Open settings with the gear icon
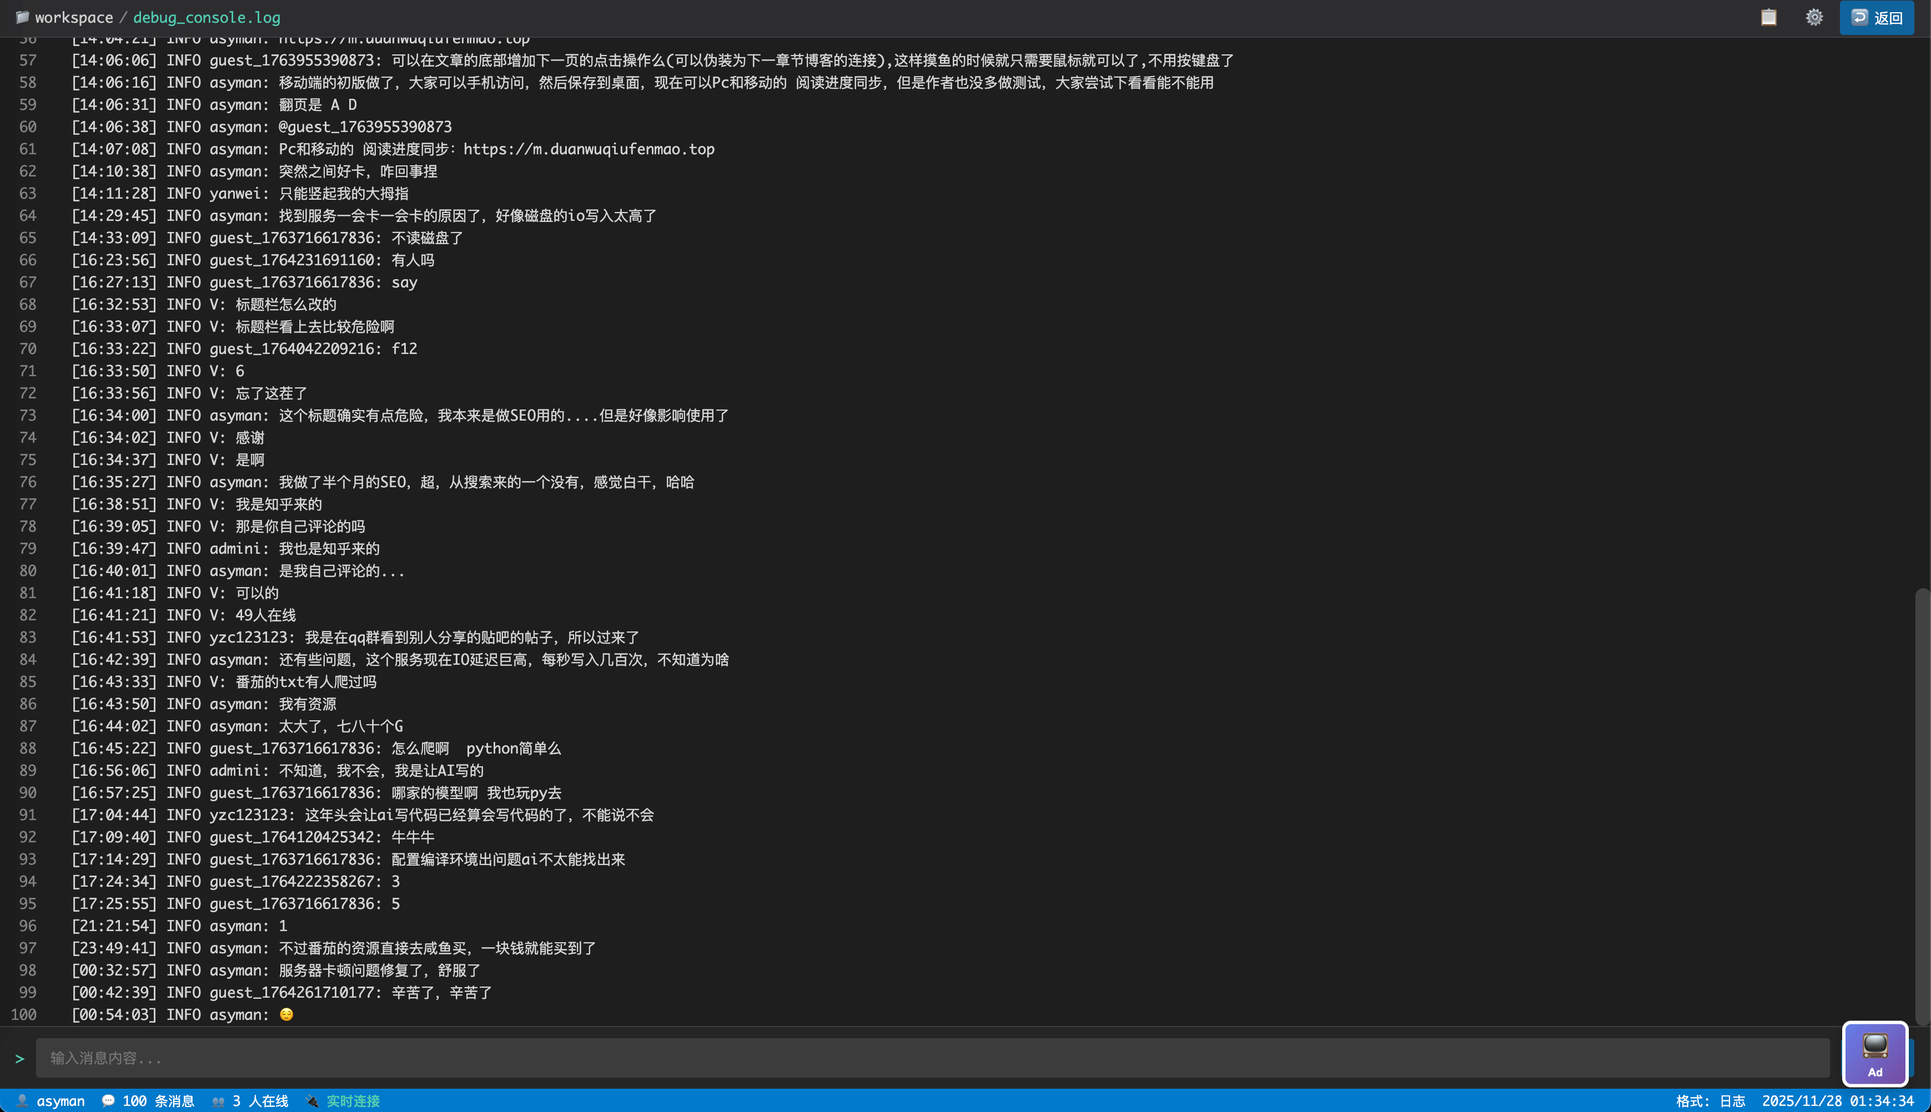The height and width of the screenshot is (1112, 1931). 1813,17
